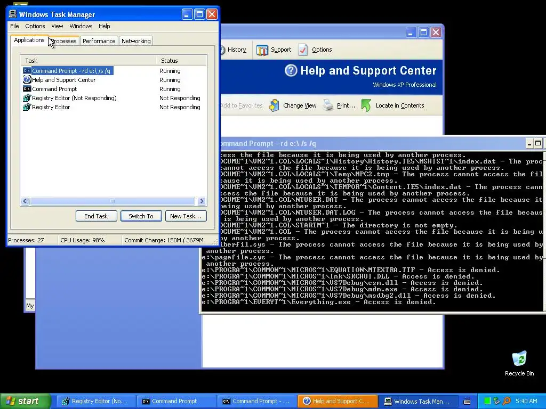Click the green CPU usage tray icon

point(487,401)
